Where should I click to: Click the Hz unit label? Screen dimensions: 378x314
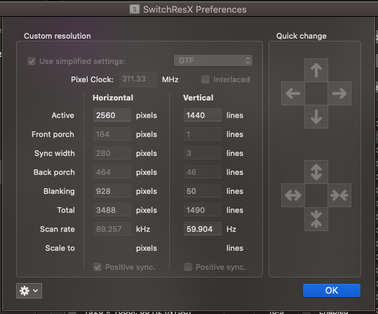(231, 229)
